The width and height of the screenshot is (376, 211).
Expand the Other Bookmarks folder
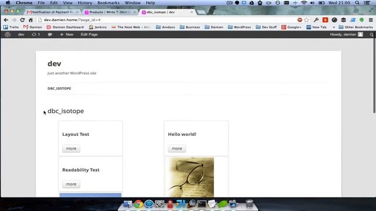pos(355,27)
